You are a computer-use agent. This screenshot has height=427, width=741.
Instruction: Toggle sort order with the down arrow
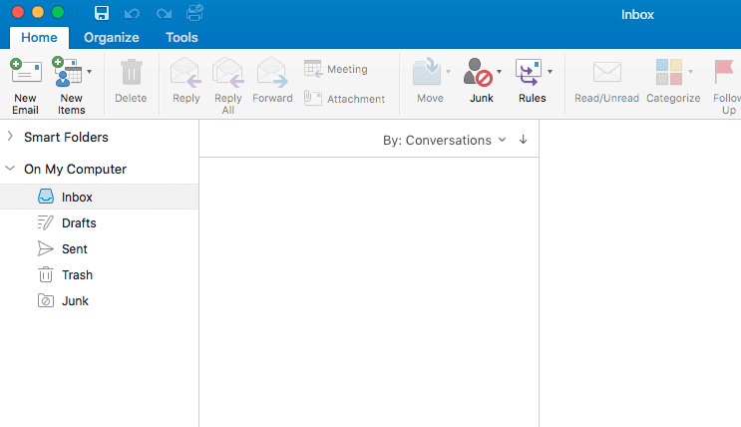click(x=524, y=140)
